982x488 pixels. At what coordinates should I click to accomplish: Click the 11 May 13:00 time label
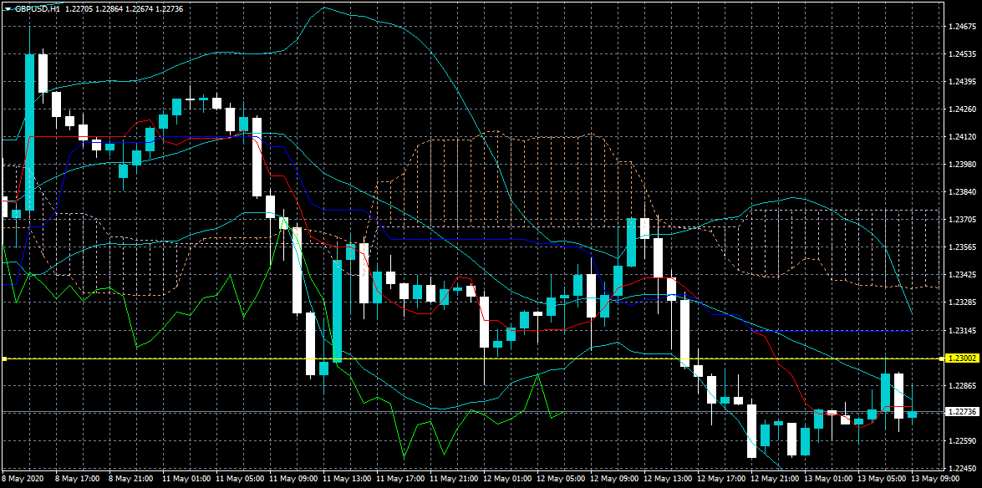tap(346, 479)
